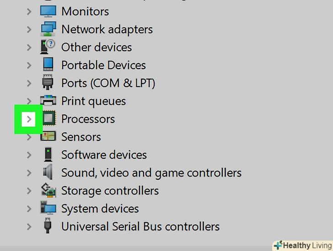Expand the System devices chevron
Viewport: 333px width, 251px height.
[29, 208]
